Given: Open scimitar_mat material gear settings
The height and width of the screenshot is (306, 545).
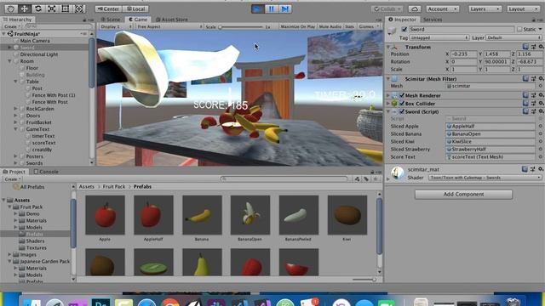Looking at the screenshot, I should coord(541,169).
